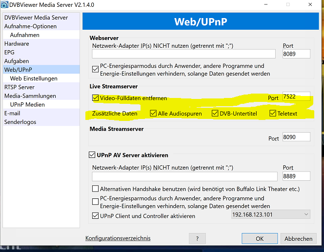Image resolution: width=324 pixels, height=252 pixels.
Task: Select Web/UPnP in the sidebar
Action: coord(41,70)
